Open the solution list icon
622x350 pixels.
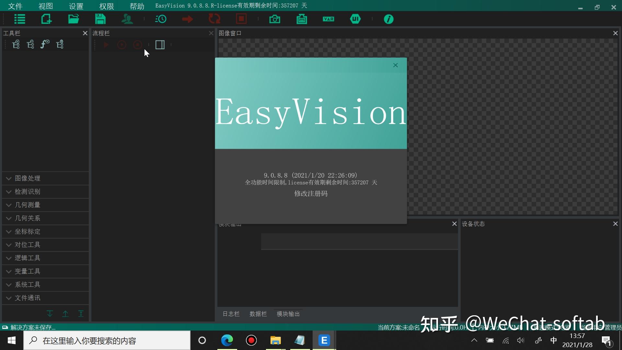pos(19,19)
